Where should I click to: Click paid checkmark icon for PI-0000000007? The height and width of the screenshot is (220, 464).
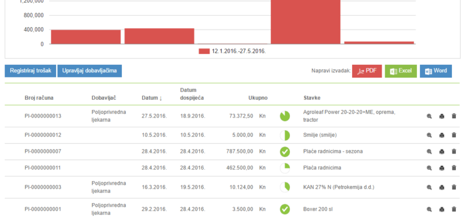pos(285,152)
